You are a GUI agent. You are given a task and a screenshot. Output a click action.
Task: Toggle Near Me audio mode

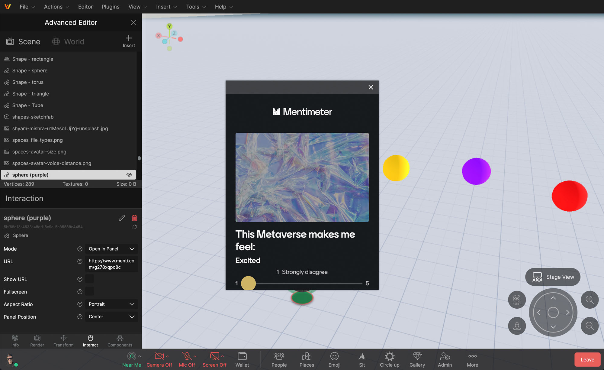132,359
